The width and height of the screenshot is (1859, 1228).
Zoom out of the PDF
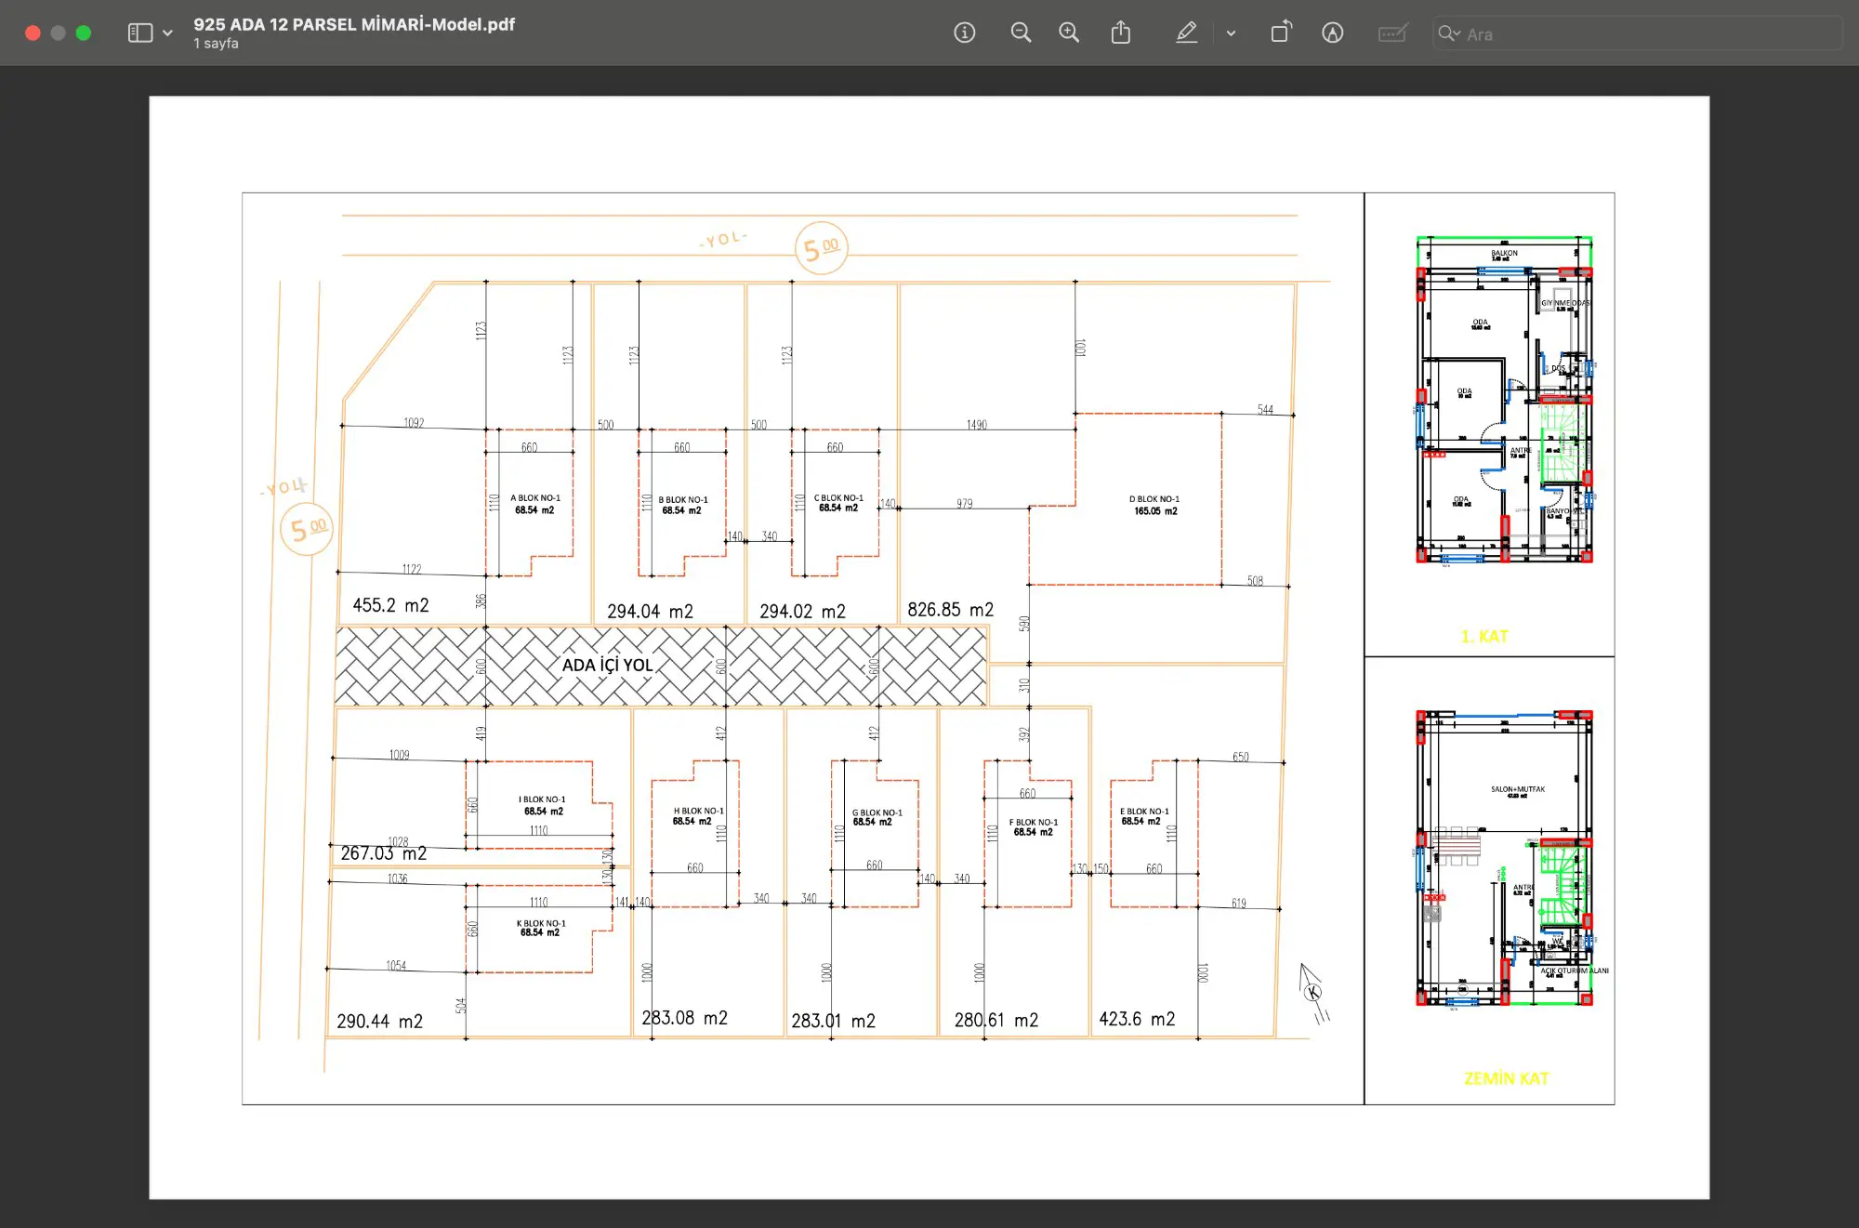pos(1021,33)
